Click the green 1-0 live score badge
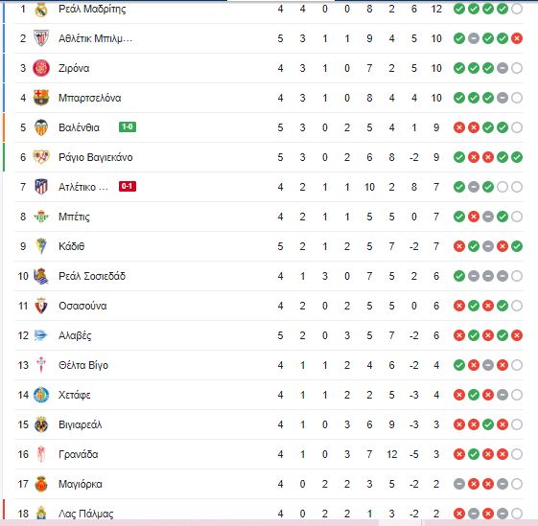 128,127
